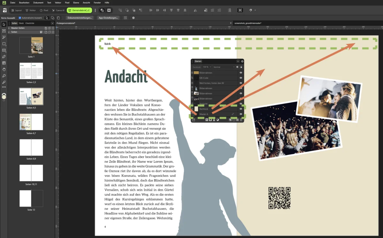
Task: Click the Dokumenteinstellungen button
Action: point(80,18)
